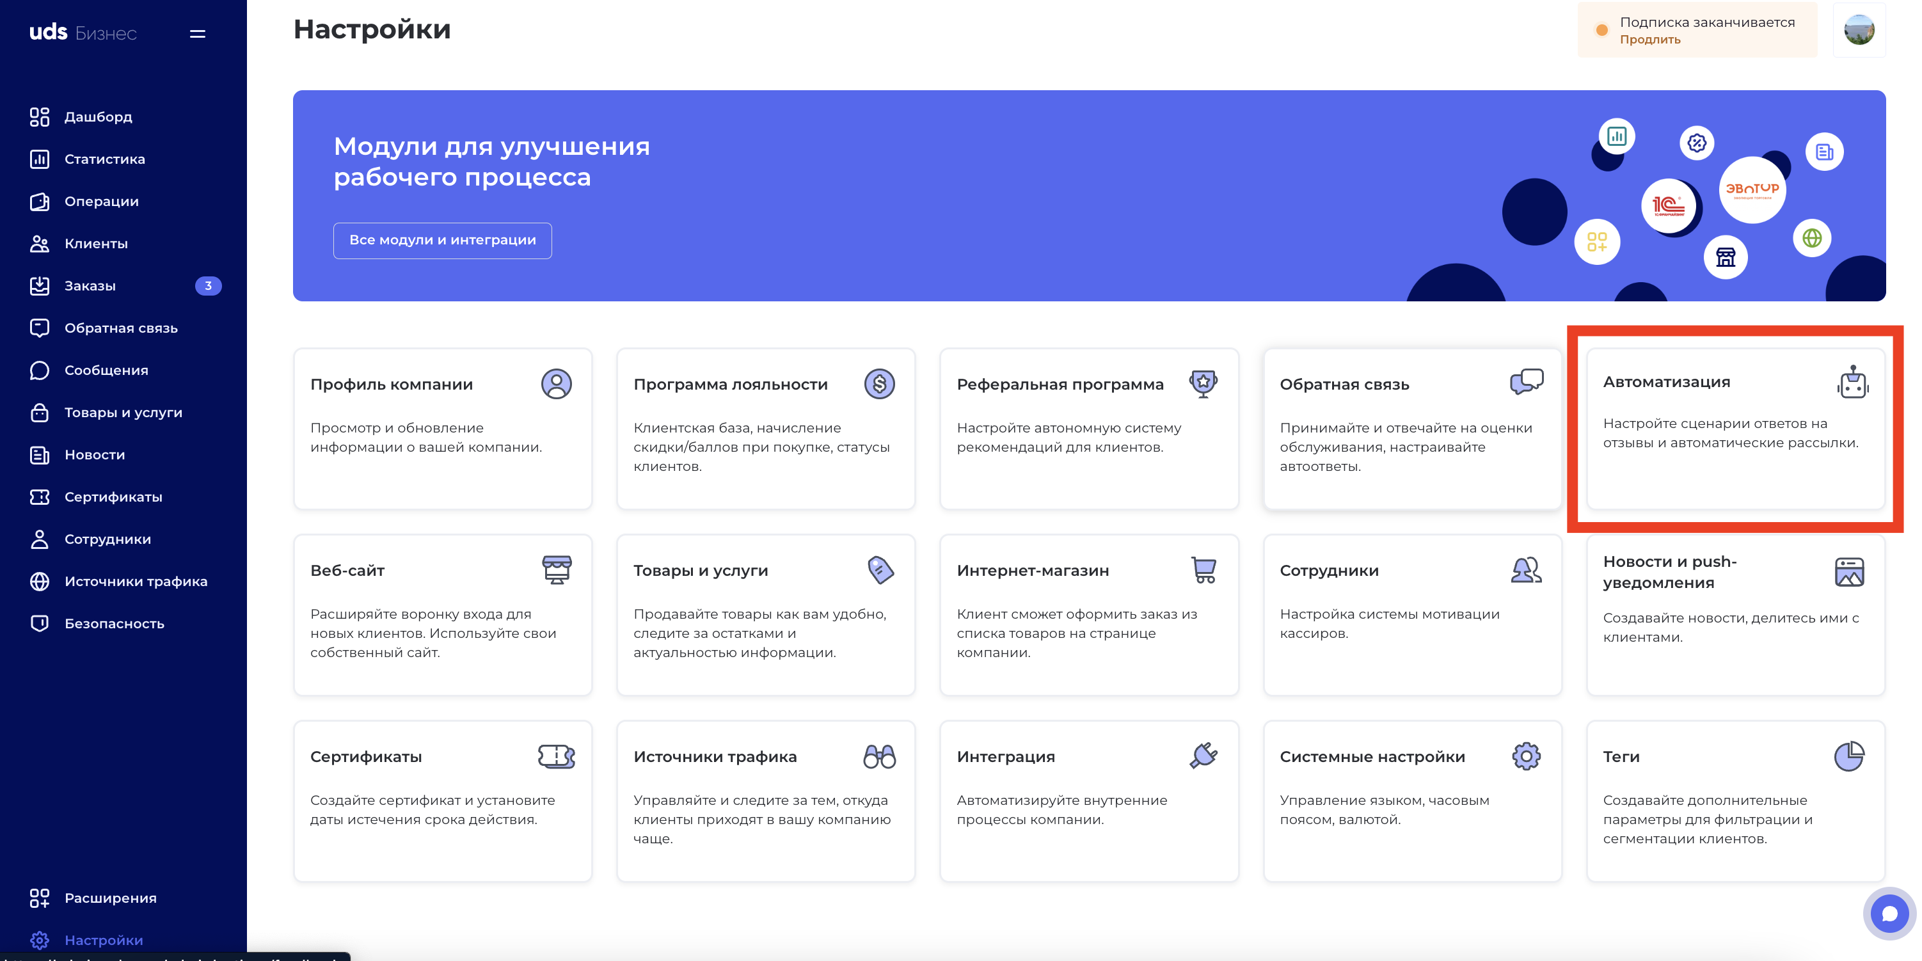This screenshot has width=1922, height=961.
Task: Click the Обратная связь sidebar chat icon
Action: click(x=40, y=328)
